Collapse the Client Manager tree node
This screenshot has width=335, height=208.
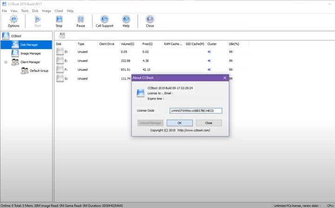click(6, 62)
